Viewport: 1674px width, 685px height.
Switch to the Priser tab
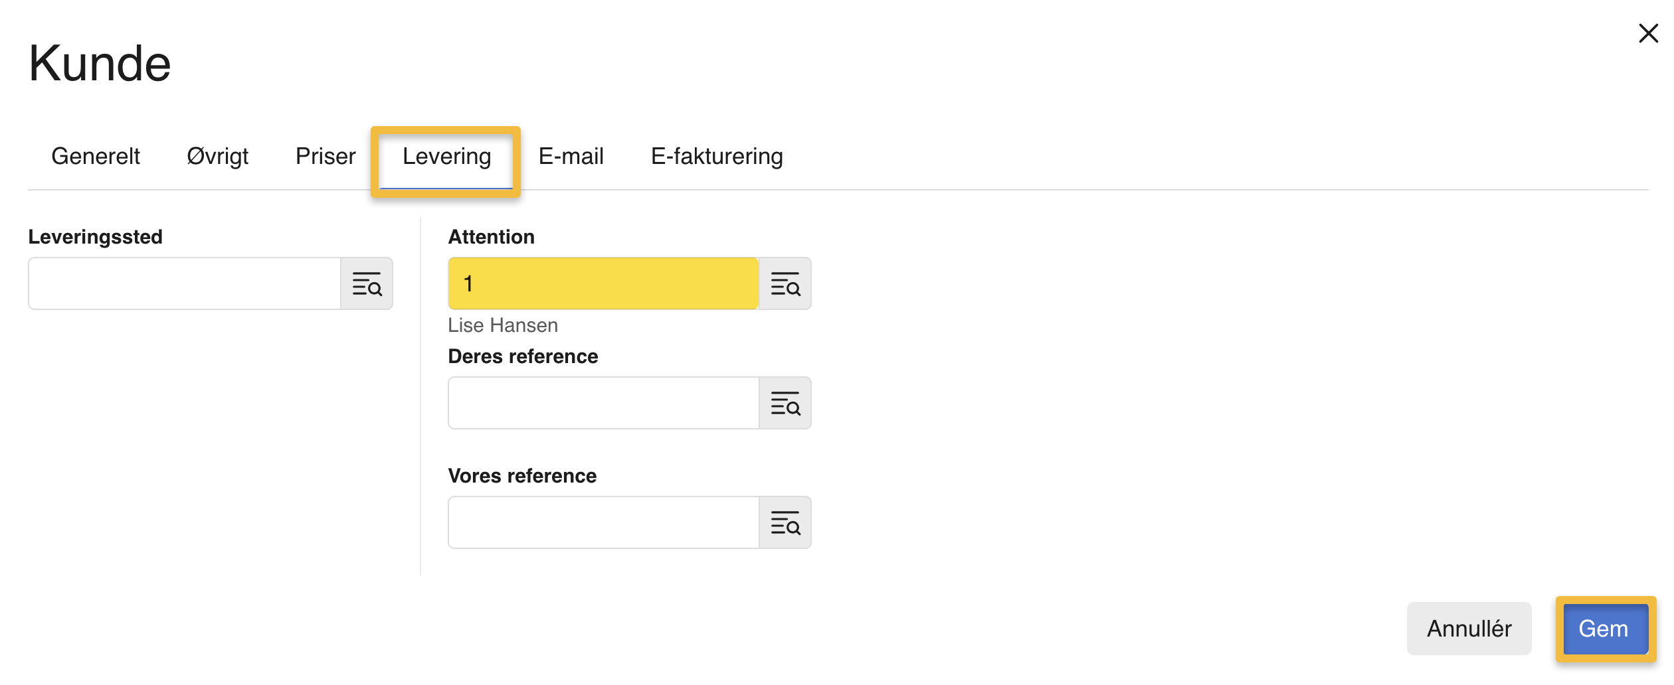(325, 157)
